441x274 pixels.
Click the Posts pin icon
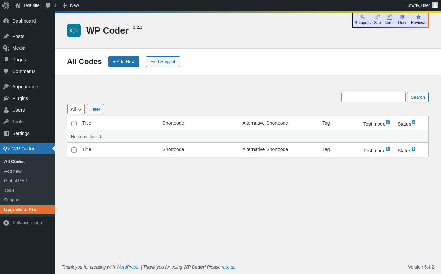[x=6, y=36]
